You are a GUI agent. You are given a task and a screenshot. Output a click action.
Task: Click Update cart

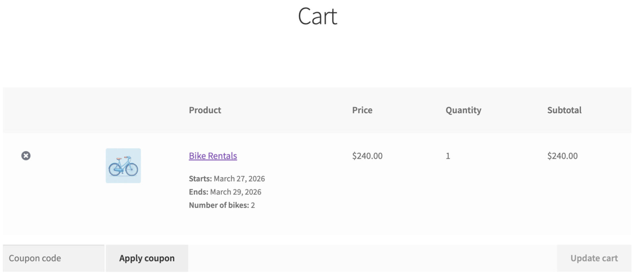pyautogui.click(x=594, y=258)
